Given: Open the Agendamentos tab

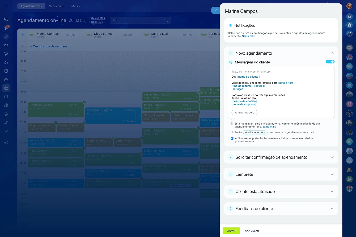Looking at the screenshot, I should pyautogui.click(x=31, y=6).
